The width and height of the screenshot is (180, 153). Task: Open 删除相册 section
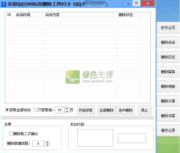pyautogui.click(x=168, y=86)
